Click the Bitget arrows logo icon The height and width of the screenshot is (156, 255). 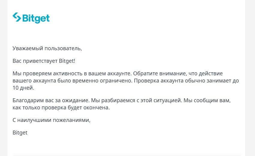click(x=17, y=17)
